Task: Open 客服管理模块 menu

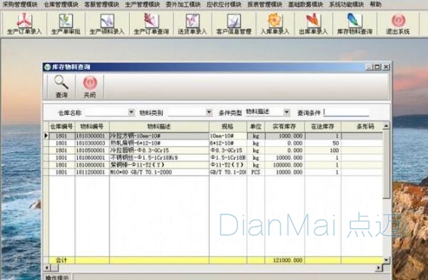Action: (x=102, y=4)
